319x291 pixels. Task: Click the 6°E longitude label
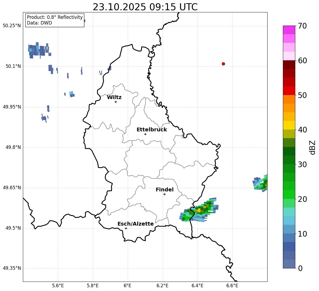click(x=127, y=286)
